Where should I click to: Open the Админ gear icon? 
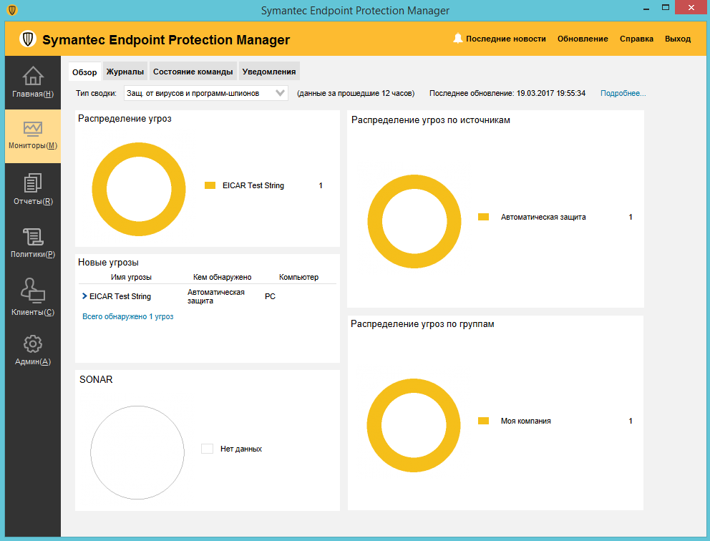click(33, 344)
